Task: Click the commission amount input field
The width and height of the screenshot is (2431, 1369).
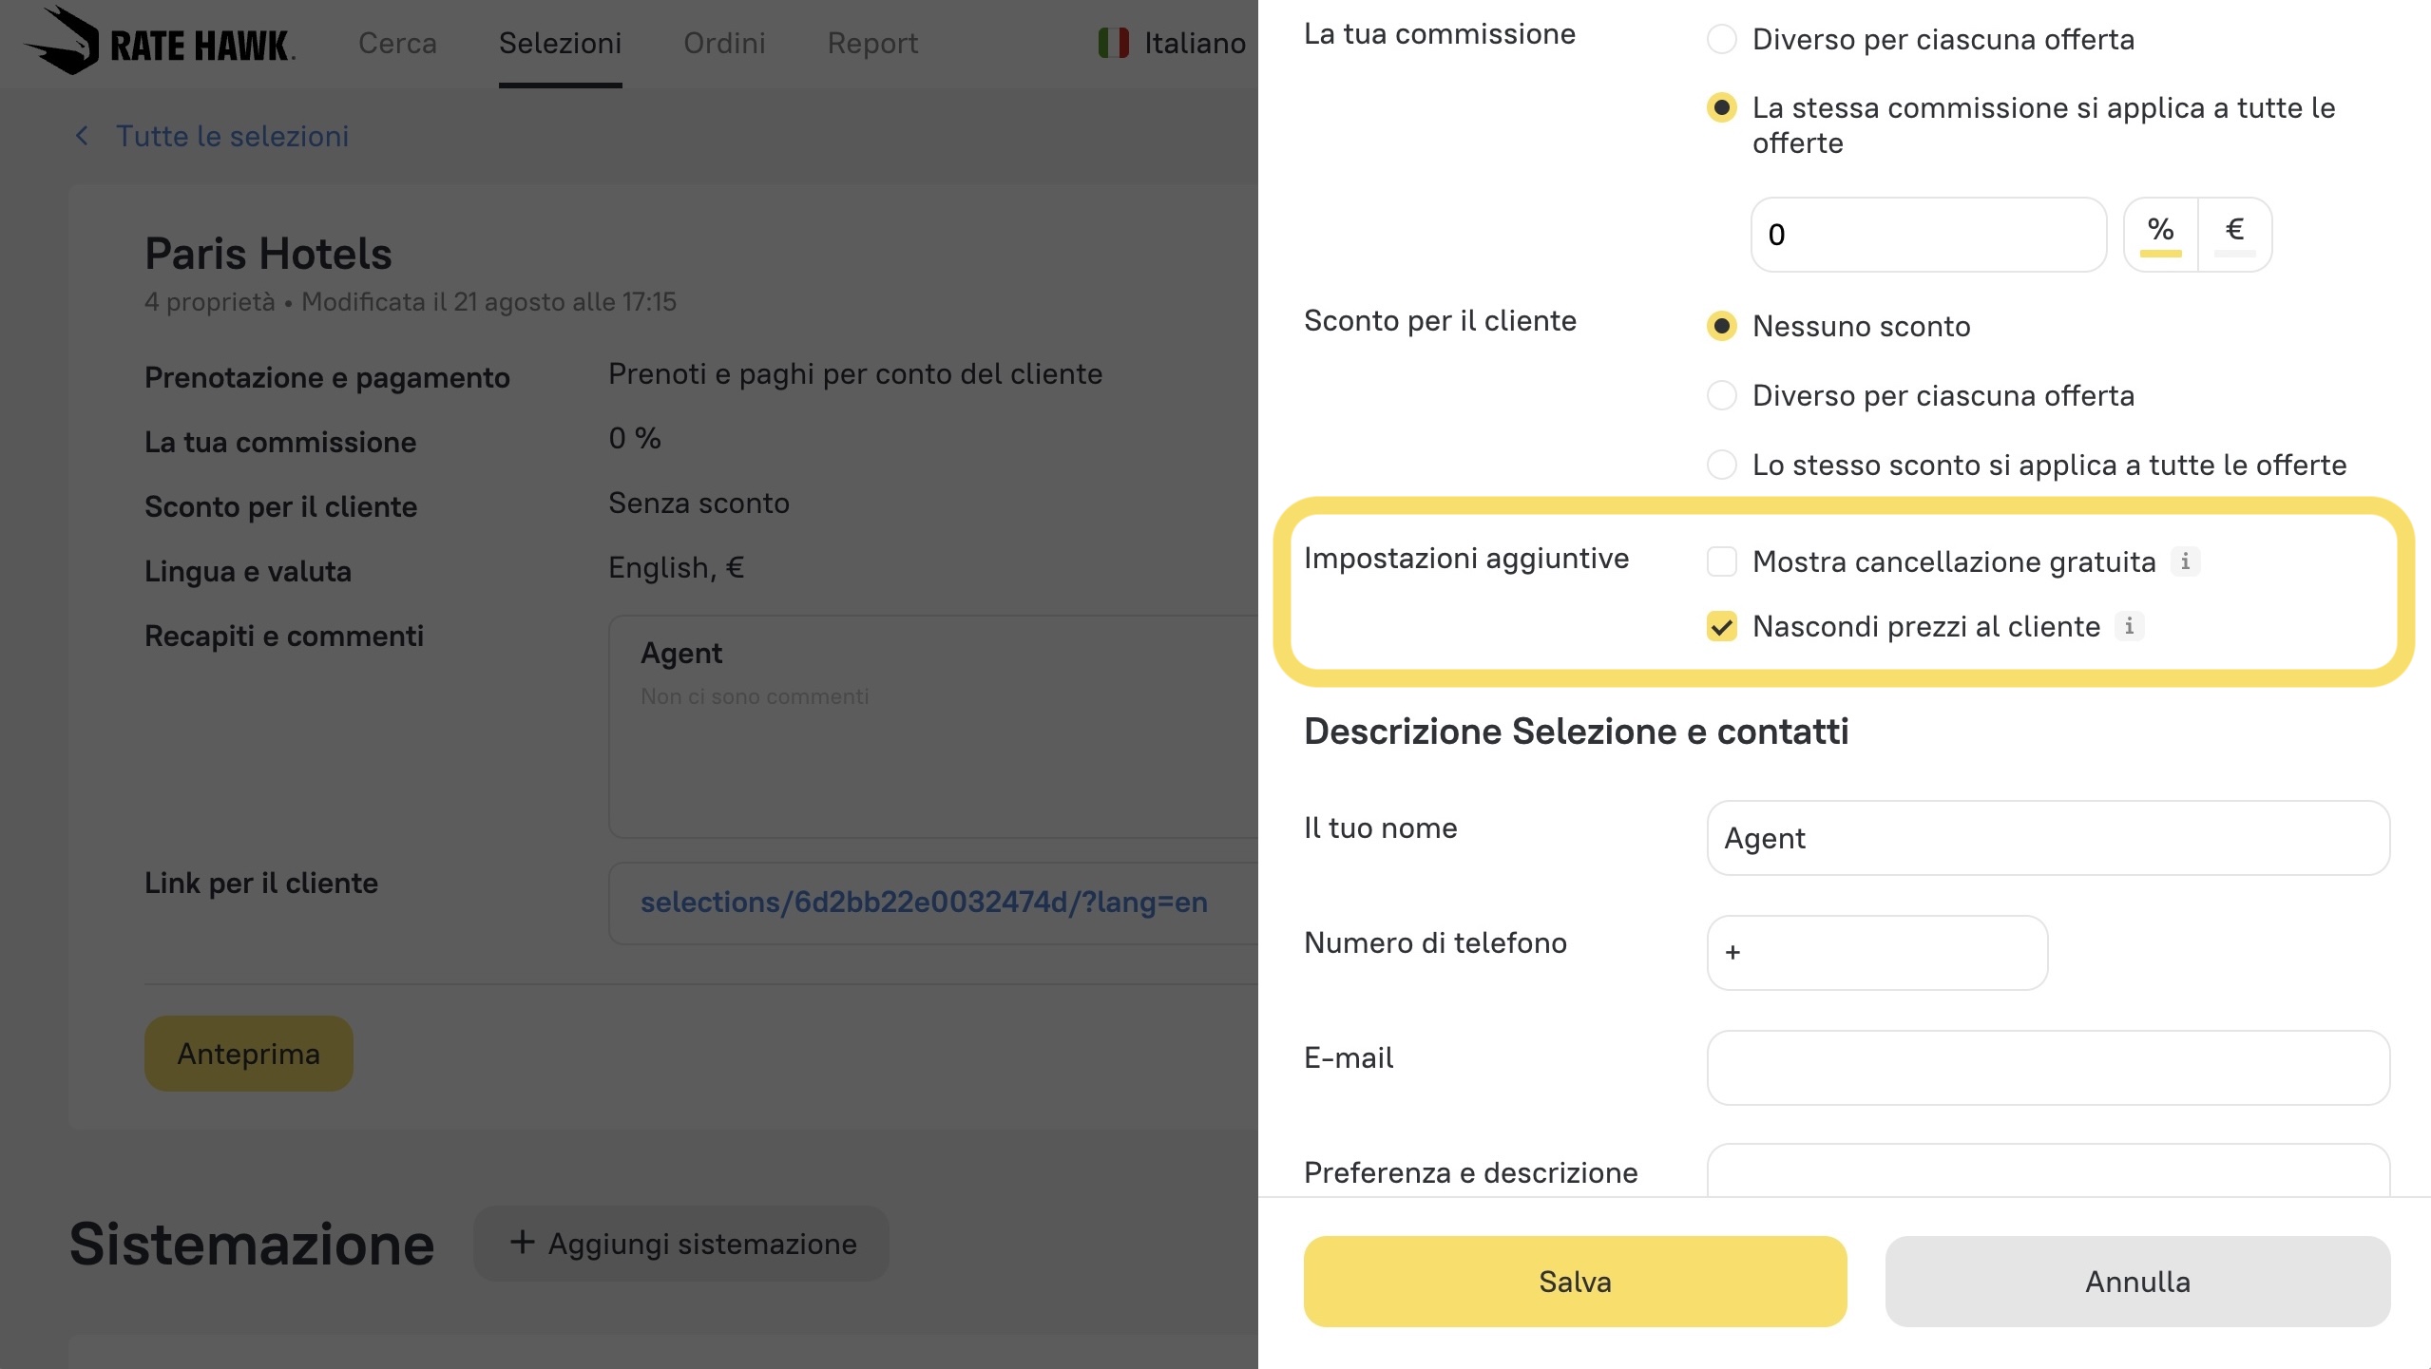Action: pyautogui.click(x=1928, y=235)
